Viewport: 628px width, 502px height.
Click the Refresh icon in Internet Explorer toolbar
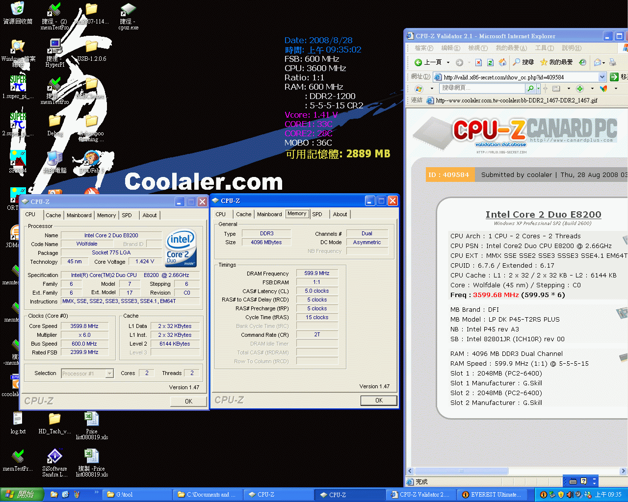[x=490, y=62]
